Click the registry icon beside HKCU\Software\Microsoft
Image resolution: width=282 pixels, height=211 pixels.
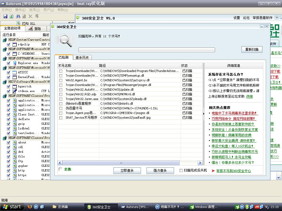(5, 82)
